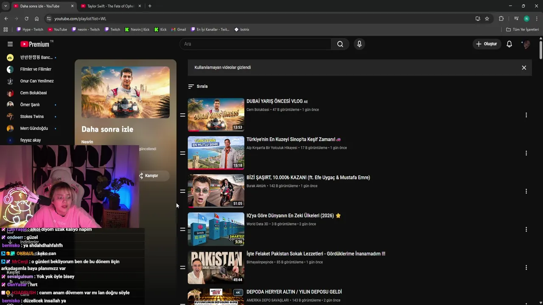Open options menu for IQ'ya Göre video
Screen dimensions: 543x305
click(526, 230)
